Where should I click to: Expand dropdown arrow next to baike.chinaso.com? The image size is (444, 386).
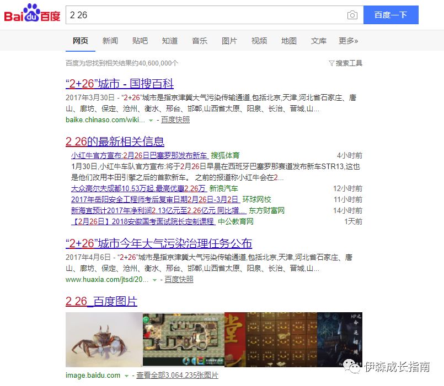tap(151, 121)
